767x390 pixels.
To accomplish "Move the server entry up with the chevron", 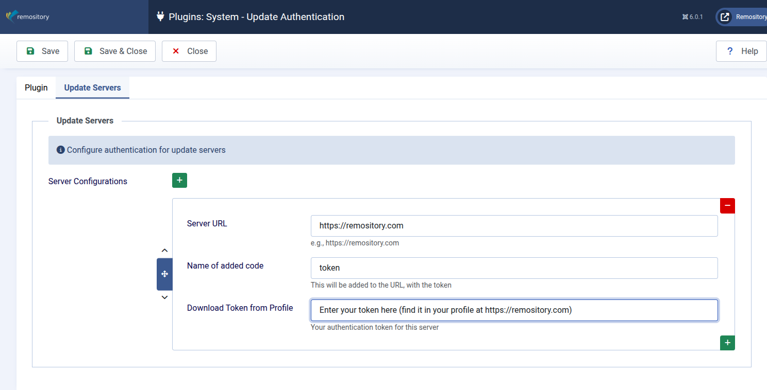I will [164, 251].
